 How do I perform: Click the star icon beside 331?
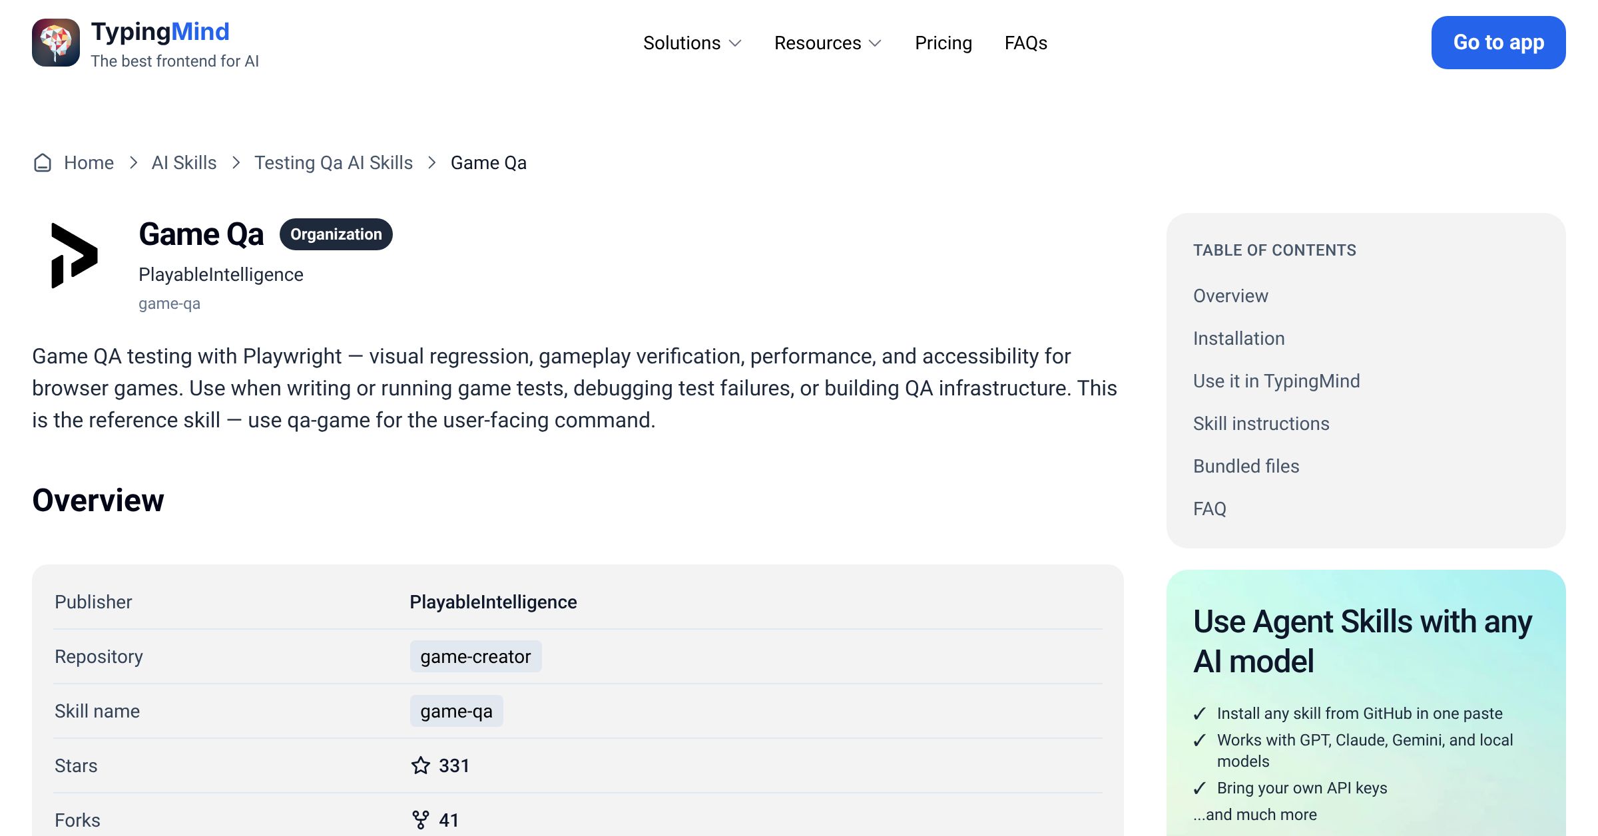[421, 765]
